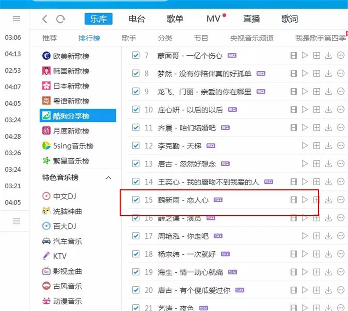
Task: Select 酷狗分享榜 chart
Action: 78,115
